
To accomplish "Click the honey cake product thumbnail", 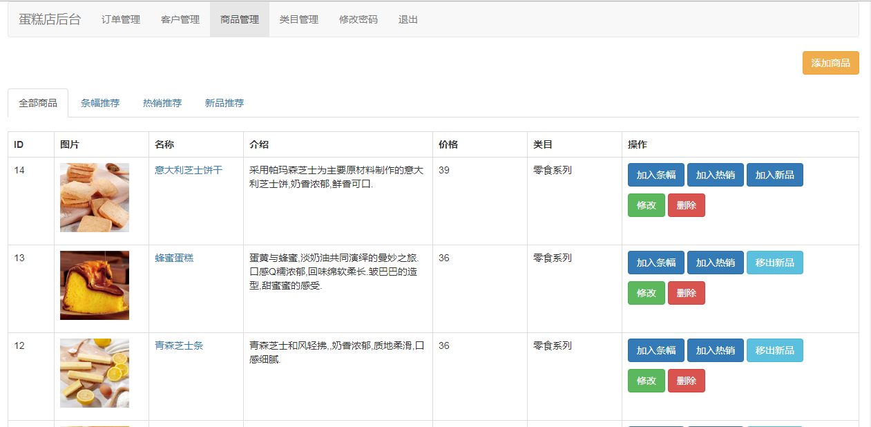I will (x=95, y=285).
